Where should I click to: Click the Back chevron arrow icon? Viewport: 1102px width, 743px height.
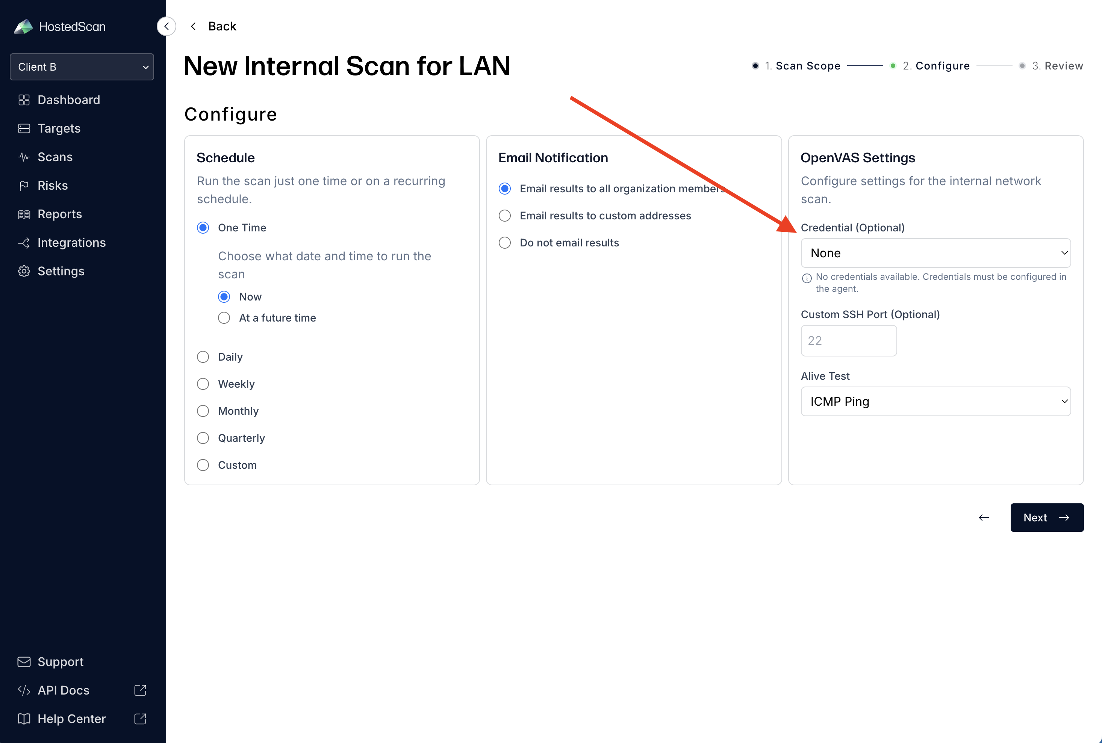point(193,26)
